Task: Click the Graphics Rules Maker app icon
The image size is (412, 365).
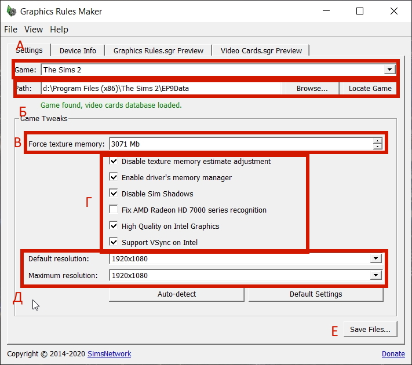Action: tap(11, 12)
